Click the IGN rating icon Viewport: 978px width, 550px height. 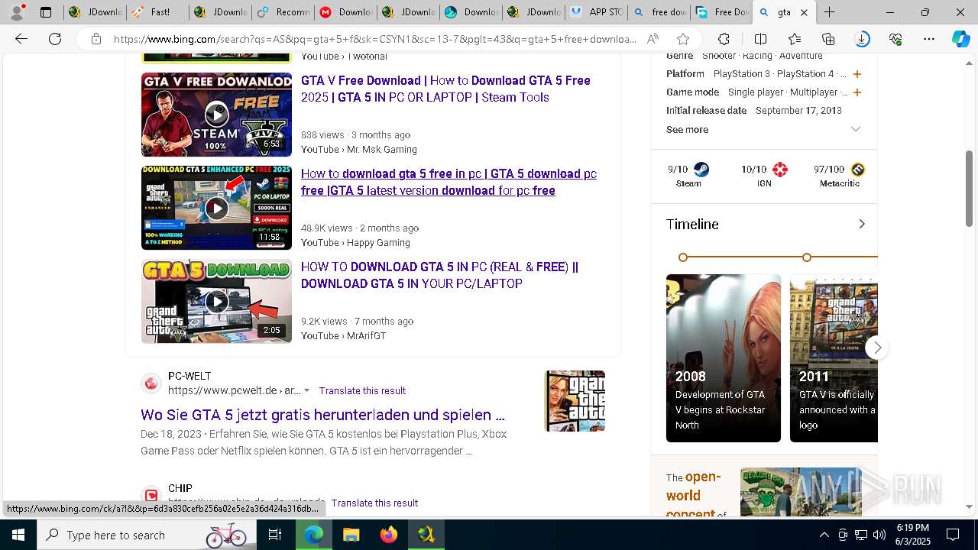click(x=780, y=170)
